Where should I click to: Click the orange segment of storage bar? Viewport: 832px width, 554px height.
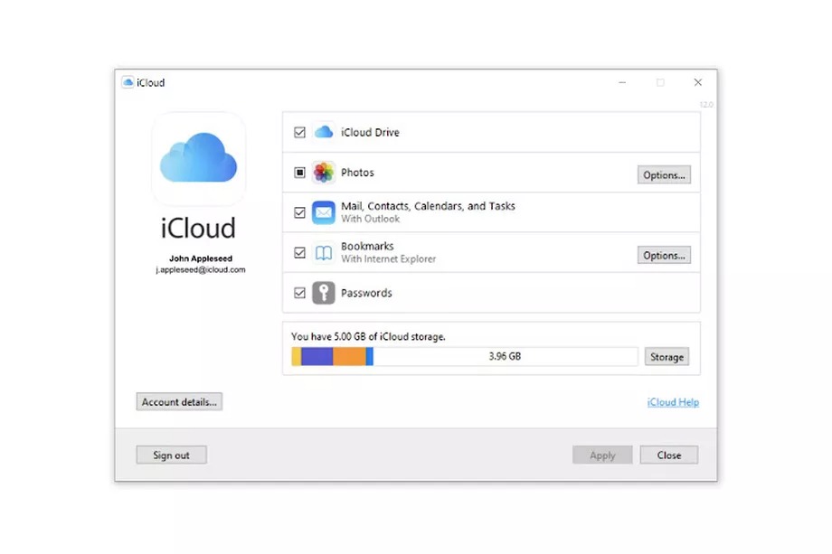click(348, 357)
